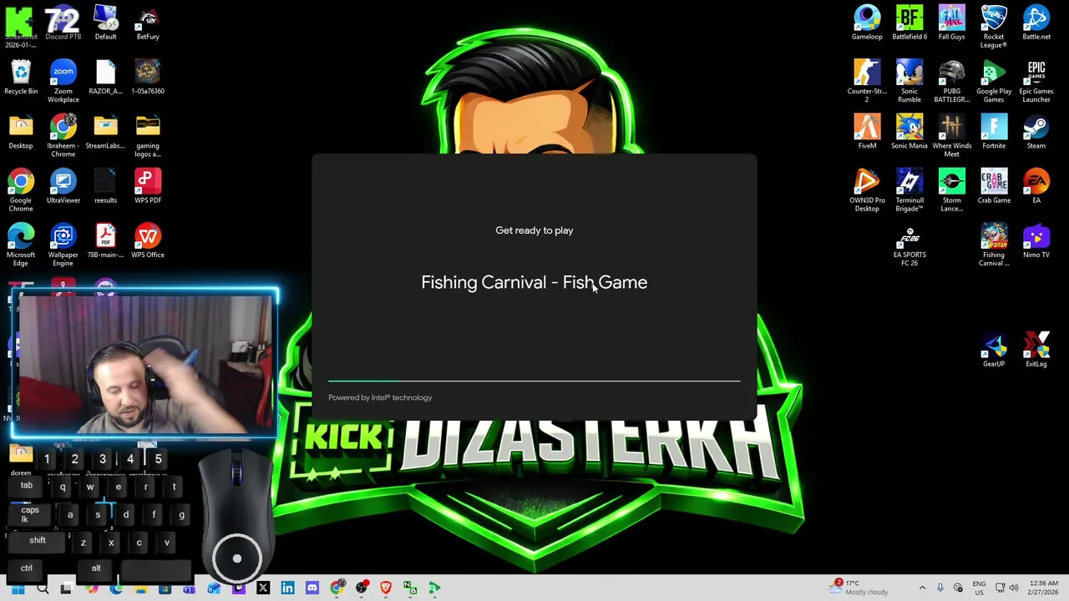
Task: Select the 78B-main PDF file
Action: (105, 241)
